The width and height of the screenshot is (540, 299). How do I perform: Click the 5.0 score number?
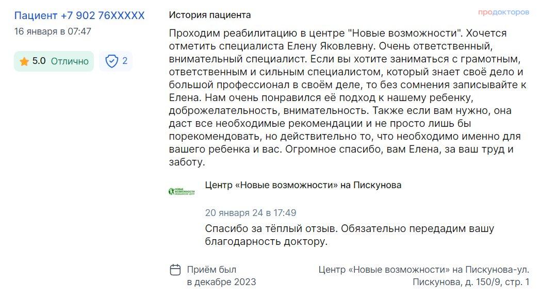click(39, 61)
